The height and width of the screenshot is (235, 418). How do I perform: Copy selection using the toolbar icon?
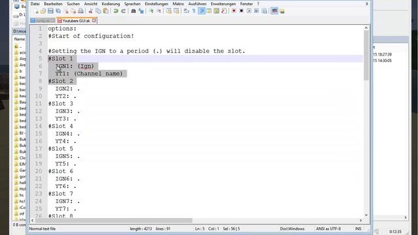tap(98, 11)
